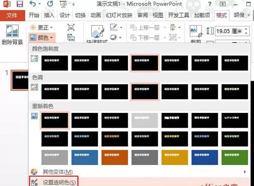The image size is (254, 186).
Task: Select slide 1 thumbnail in the panel
Action: [x=20, y=80]
